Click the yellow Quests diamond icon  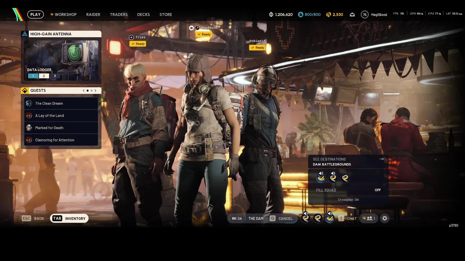(x=25, y=90)
